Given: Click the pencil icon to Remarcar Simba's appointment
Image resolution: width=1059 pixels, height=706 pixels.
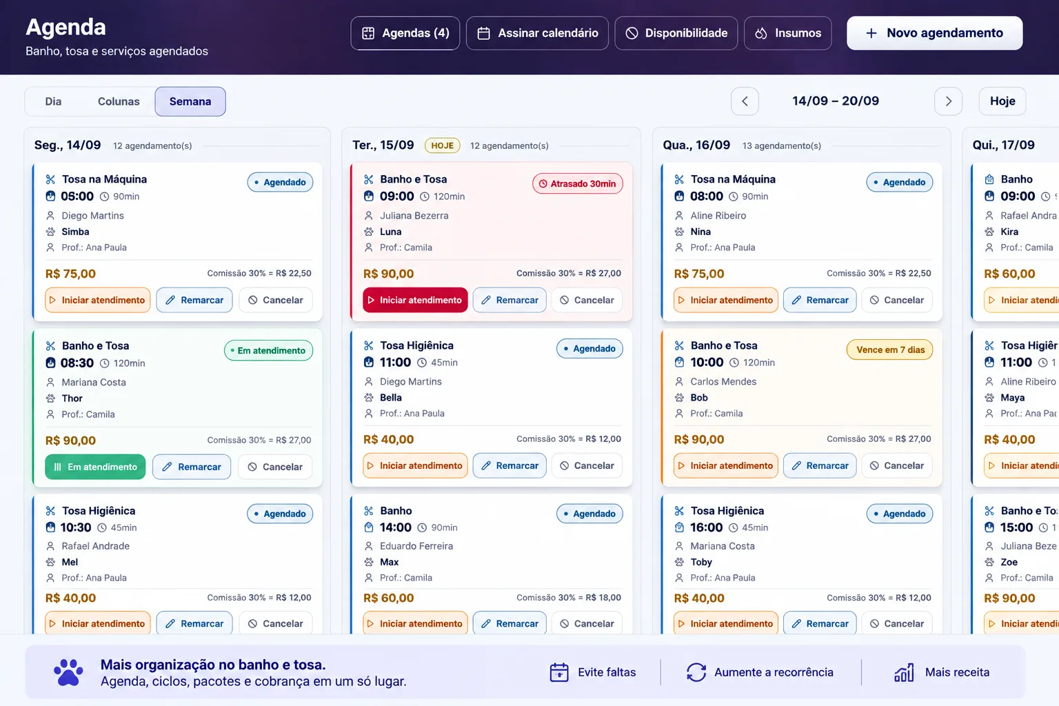Looking at the screenshot, I should tap(170, 300).
